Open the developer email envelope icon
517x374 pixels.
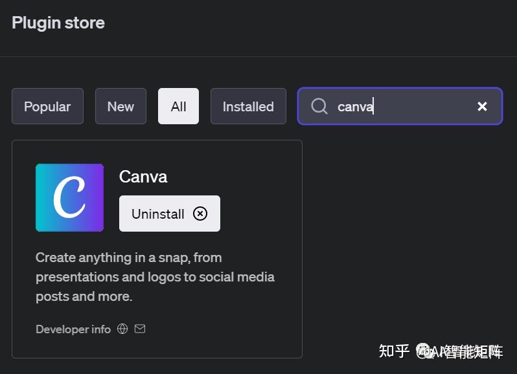click(140, 329)
